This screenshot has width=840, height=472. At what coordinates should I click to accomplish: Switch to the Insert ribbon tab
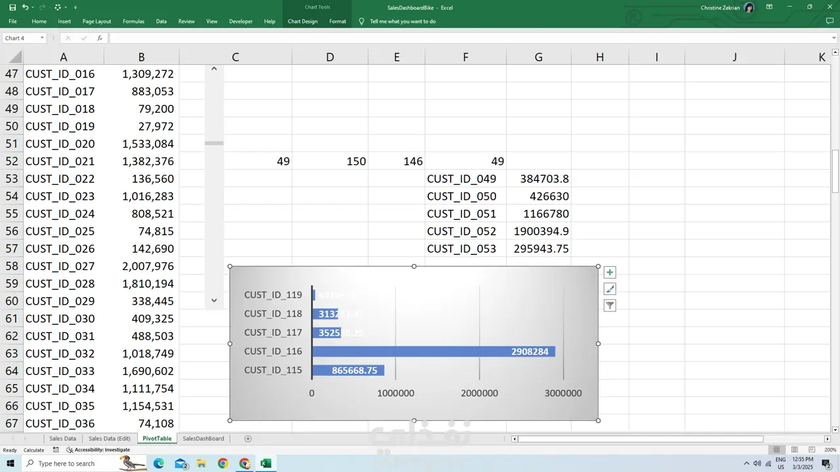64,21
